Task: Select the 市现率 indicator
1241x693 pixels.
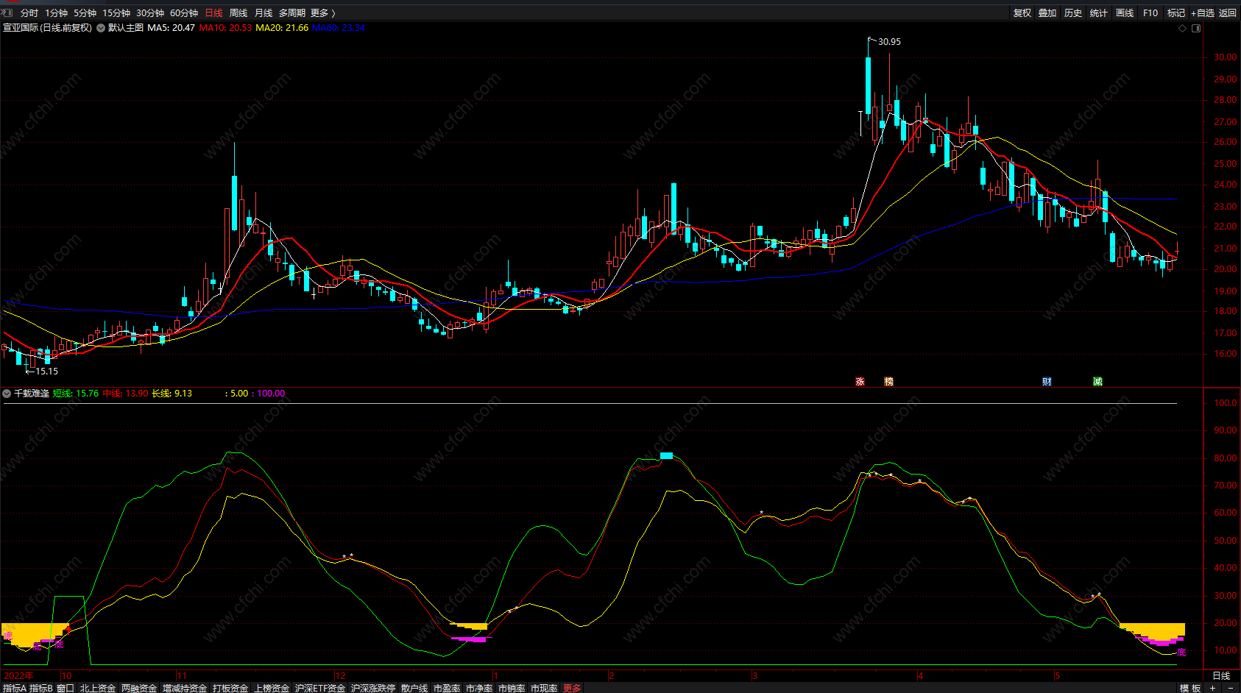Action: pyautogui.click(x=544, y=688)
